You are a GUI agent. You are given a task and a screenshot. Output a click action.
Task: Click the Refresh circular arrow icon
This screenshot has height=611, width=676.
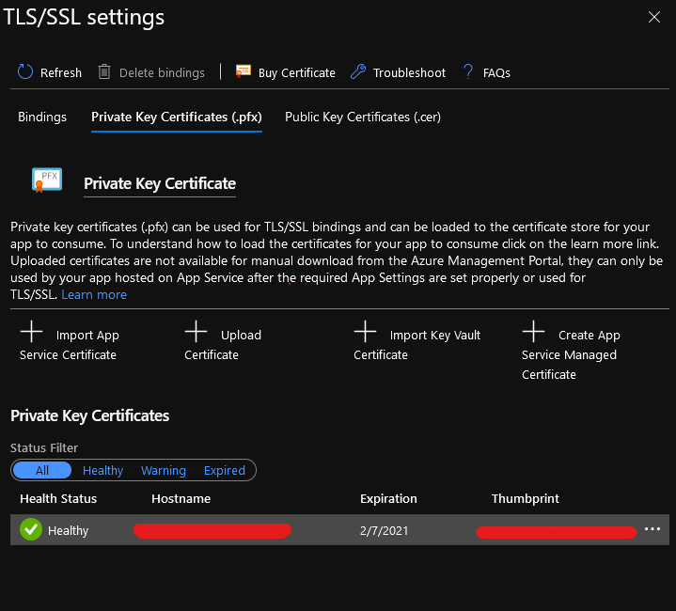(x=25, y=71)
